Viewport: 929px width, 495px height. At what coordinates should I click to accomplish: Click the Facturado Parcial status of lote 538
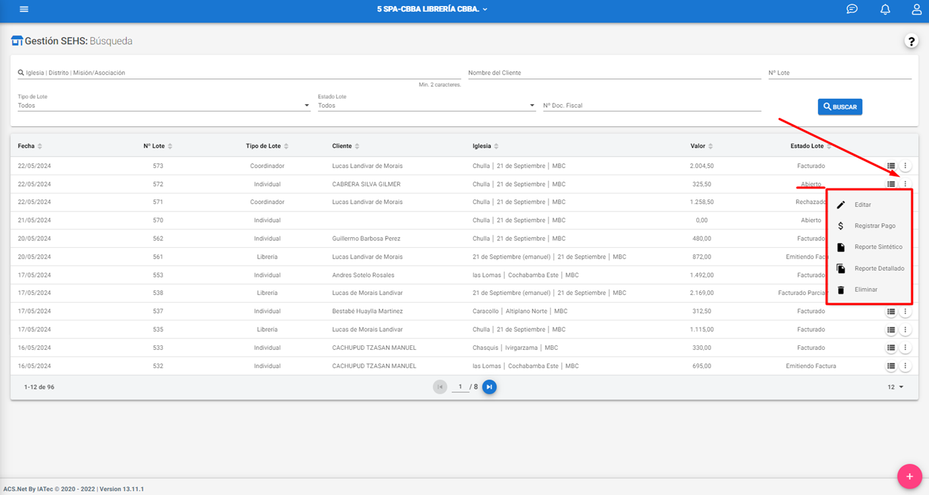click(802, 294)
